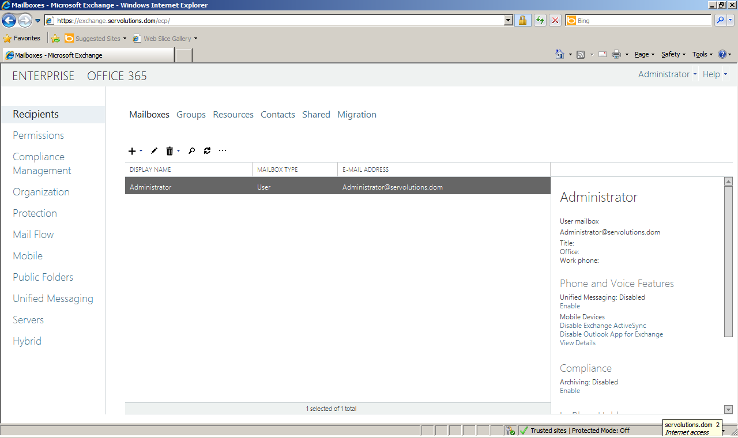Click the Favorites star icon
The width and height of the screenshot is (738, 438).
[x=7, y=39]
